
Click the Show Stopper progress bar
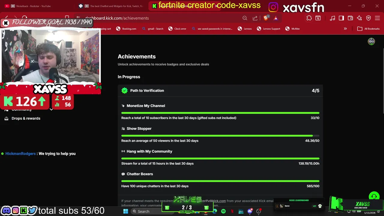point(220,136)
